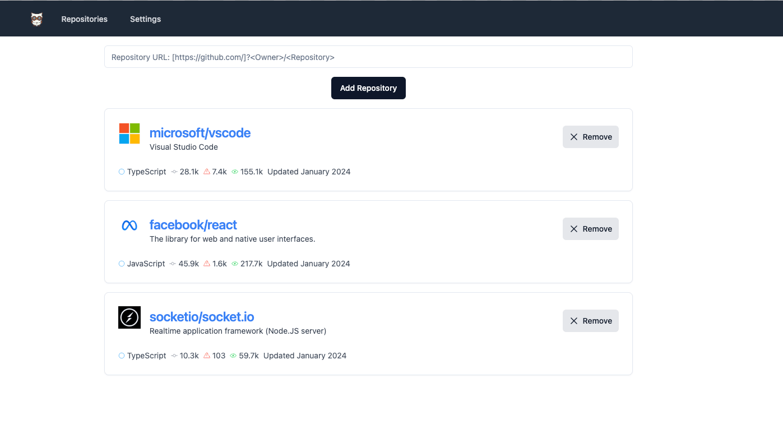Click the commits icon next to 45.9k

[x=173, y=264]
